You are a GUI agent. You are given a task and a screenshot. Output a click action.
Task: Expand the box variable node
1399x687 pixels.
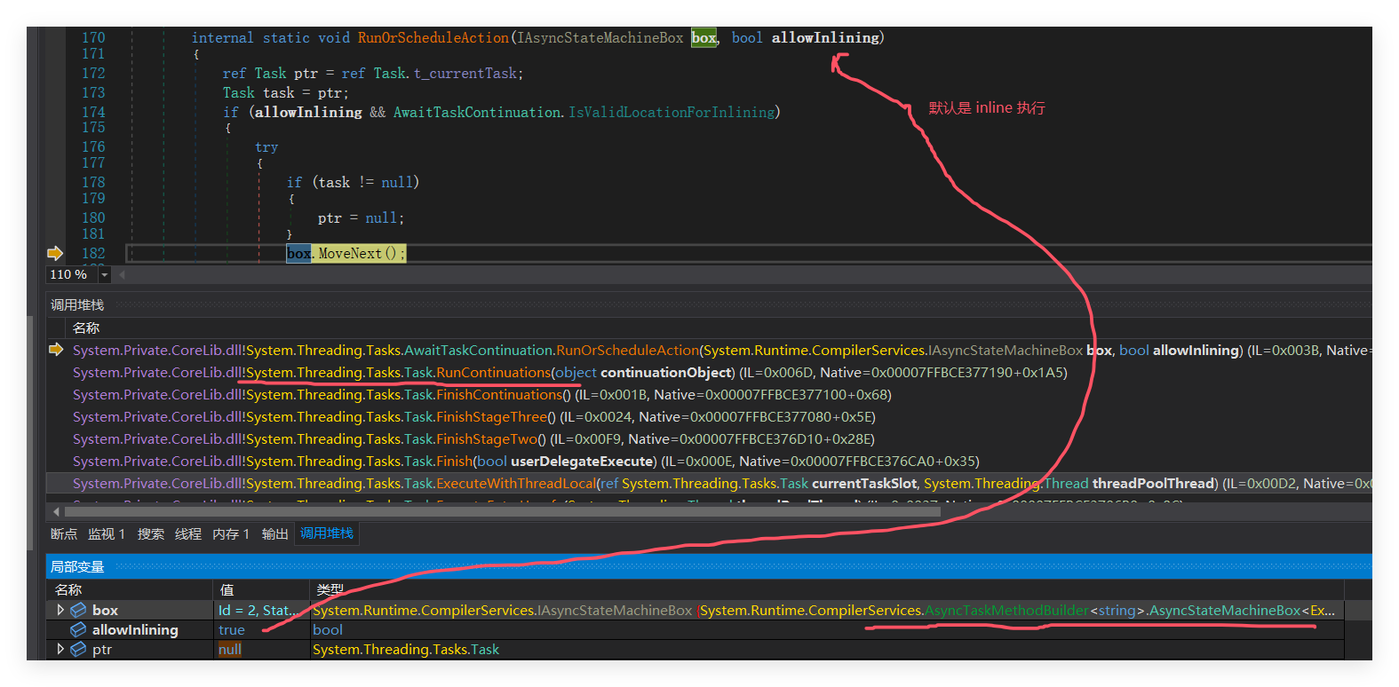60,610
